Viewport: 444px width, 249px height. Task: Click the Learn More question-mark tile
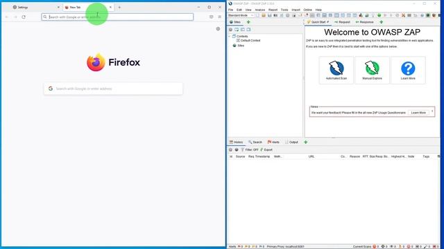[x=408, y=70]
